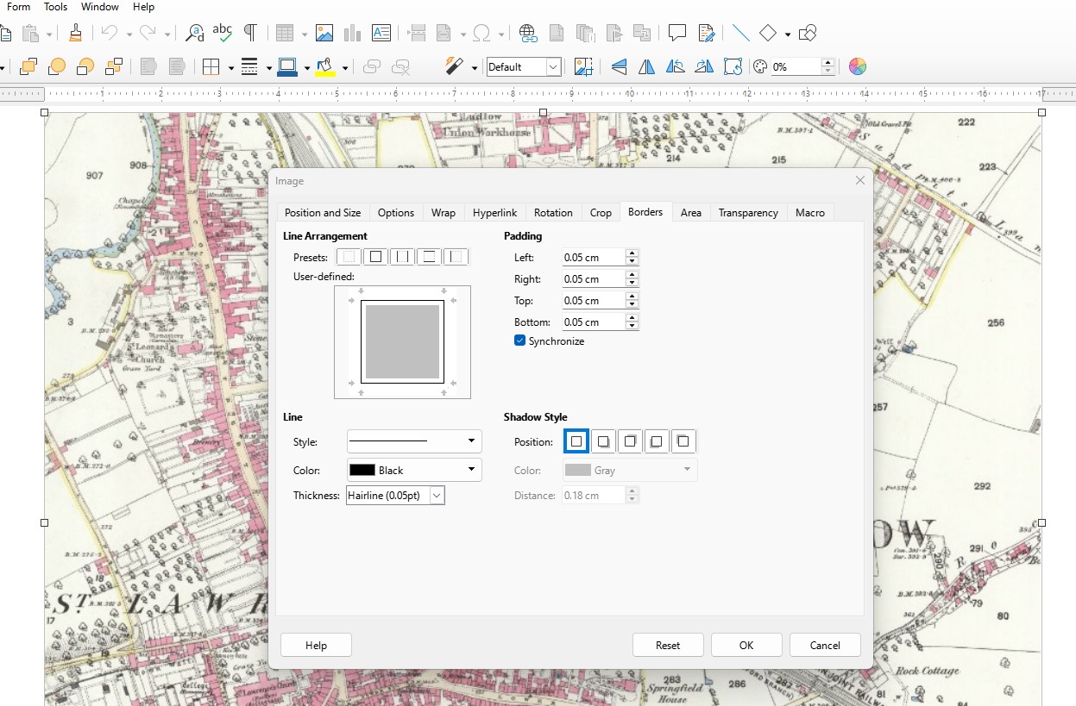This screenshot has height=706, width=1076.
Task: Select the Insert Line tool icon
Action: point(740,34)
